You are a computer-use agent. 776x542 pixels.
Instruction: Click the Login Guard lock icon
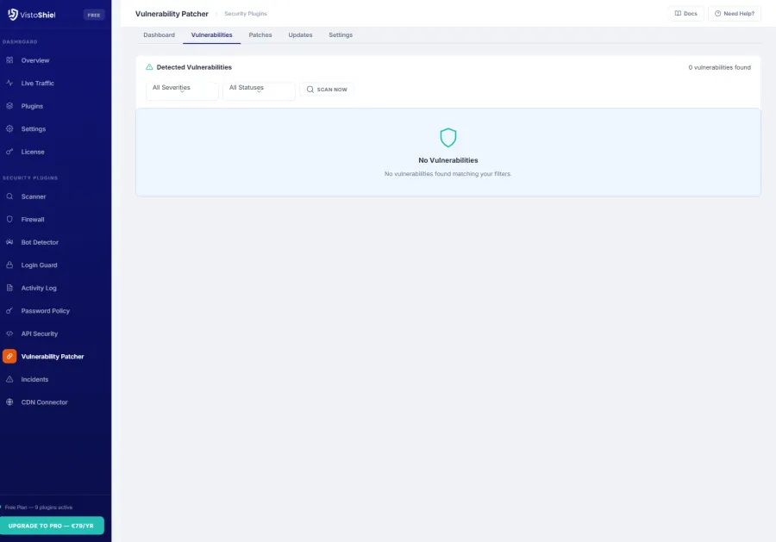(9, 265)
